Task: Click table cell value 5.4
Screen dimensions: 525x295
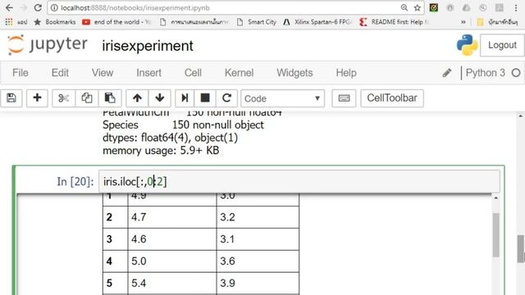Action: (139, 284)
